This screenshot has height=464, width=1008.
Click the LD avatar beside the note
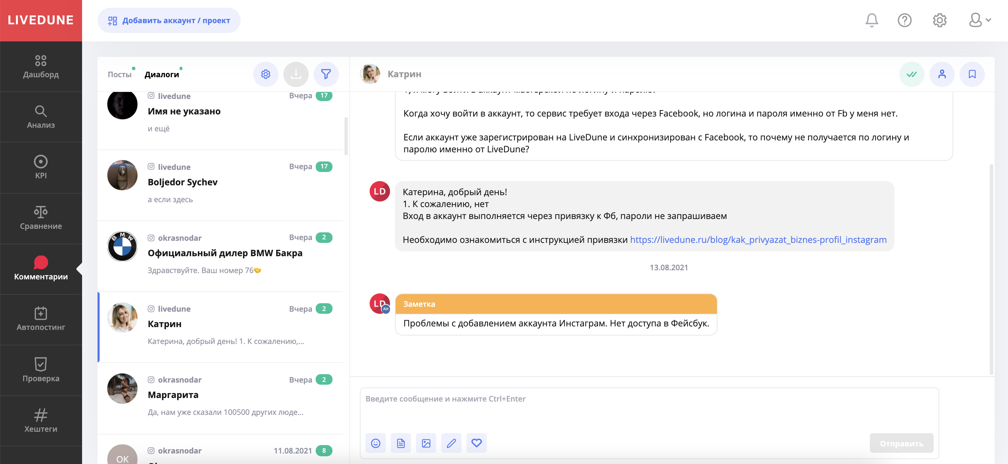click(x=379, y=304)
